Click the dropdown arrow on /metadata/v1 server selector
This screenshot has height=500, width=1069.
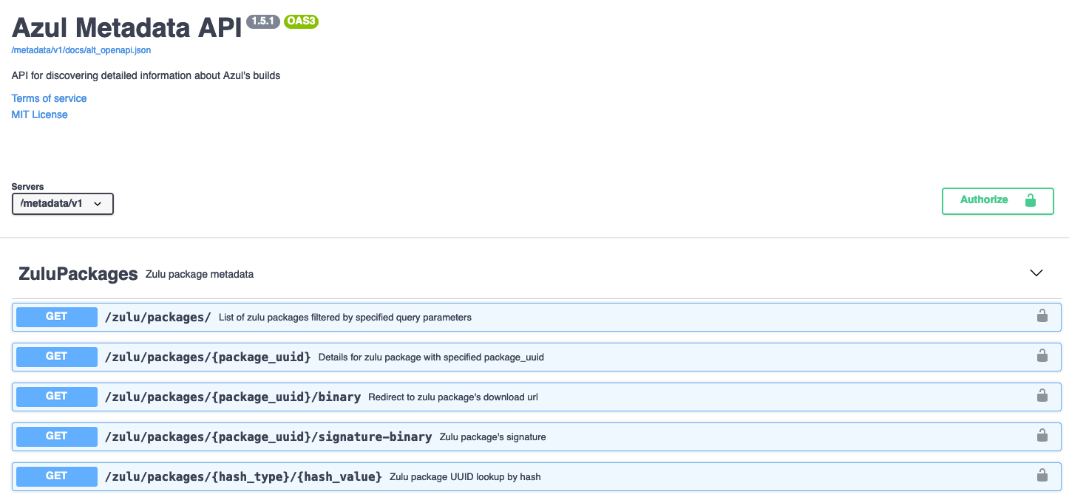coord(98,203)
